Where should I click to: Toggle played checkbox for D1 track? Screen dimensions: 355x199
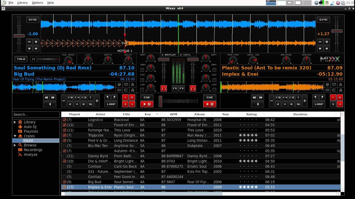click(x=65, y=125)
